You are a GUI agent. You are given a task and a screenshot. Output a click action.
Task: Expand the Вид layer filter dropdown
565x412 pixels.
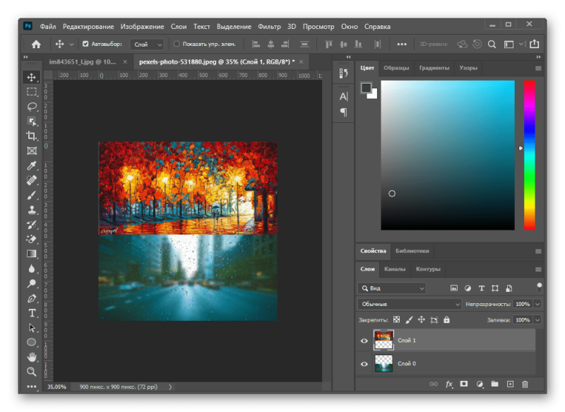[392, 288]
